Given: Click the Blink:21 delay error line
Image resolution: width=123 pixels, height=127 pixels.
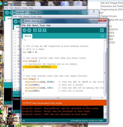Looking at the screenshot, I should [56, 111].
